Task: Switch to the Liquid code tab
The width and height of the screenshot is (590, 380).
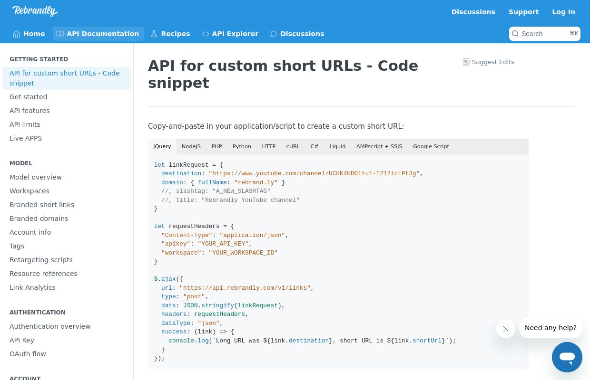Action: point(337,146)
